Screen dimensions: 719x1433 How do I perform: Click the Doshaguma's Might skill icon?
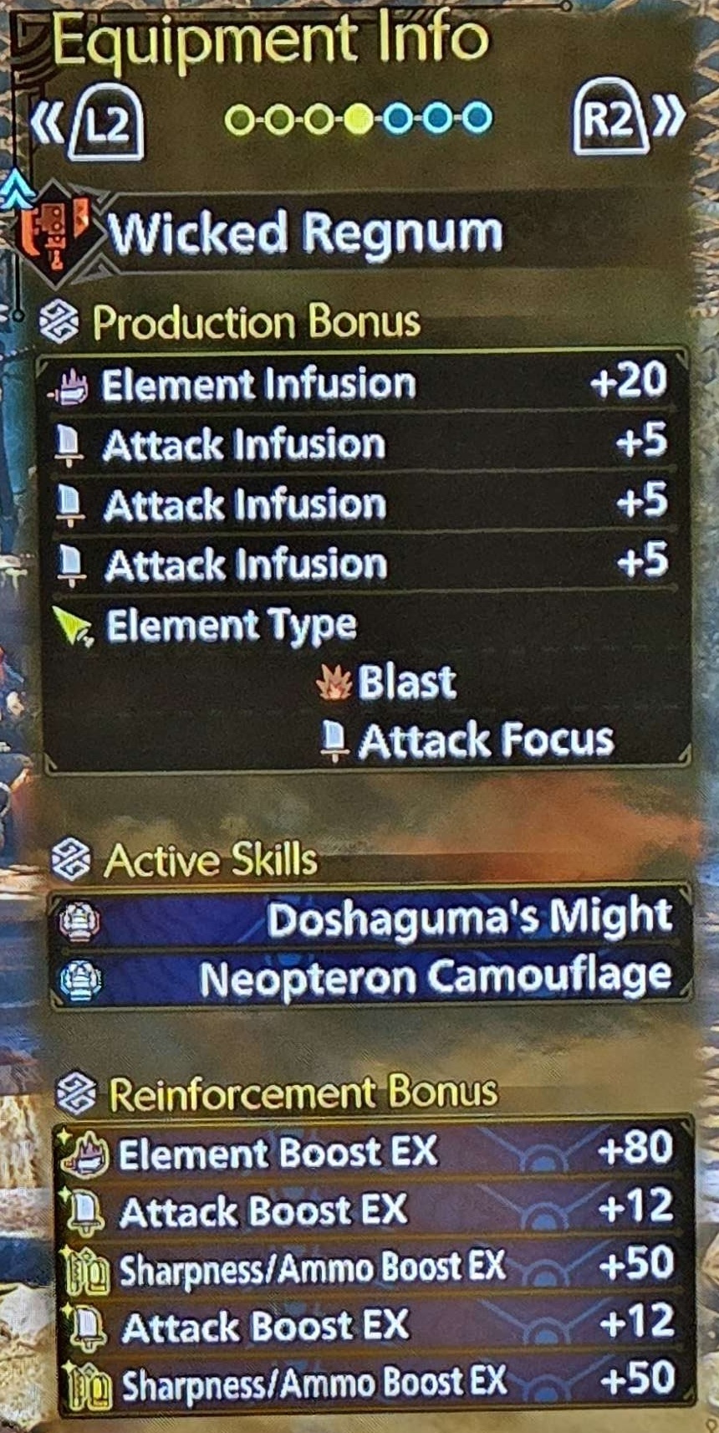click(79, 921)
